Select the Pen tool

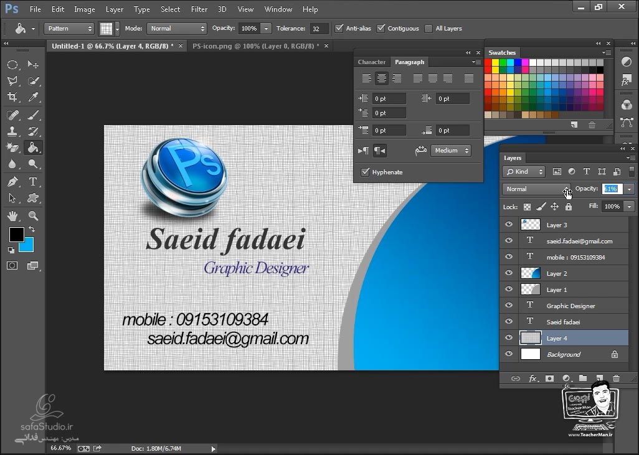pyautogui.click(x=12, y=182)
